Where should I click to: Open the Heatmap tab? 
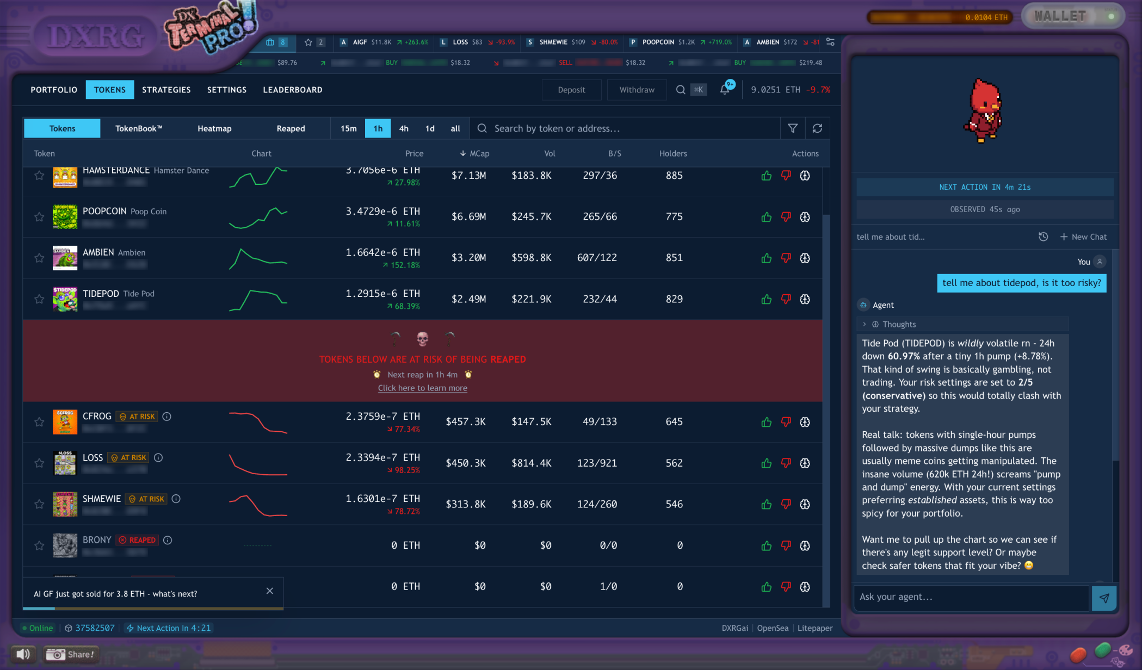click(214, 128)
